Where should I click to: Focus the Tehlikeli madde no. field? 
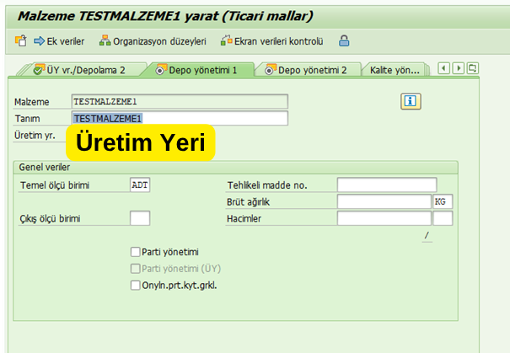(386, 185)
